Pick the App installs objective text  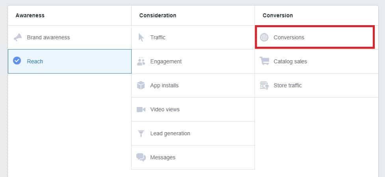tap(164, 85)
